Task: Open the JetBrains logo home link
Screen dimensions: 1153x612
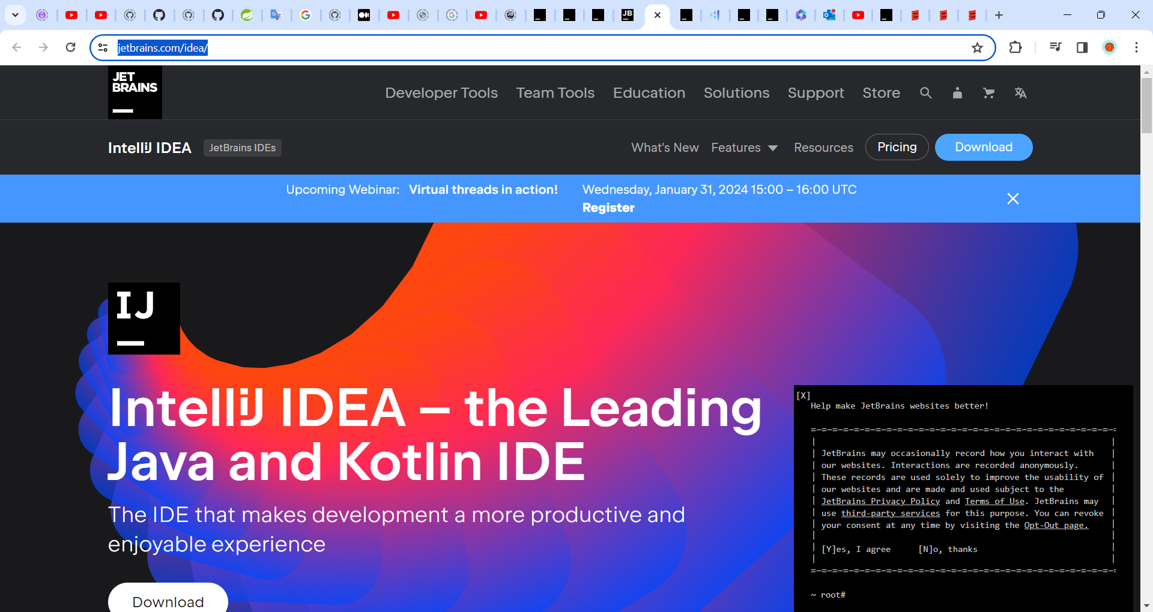Action: coord(135,92)
